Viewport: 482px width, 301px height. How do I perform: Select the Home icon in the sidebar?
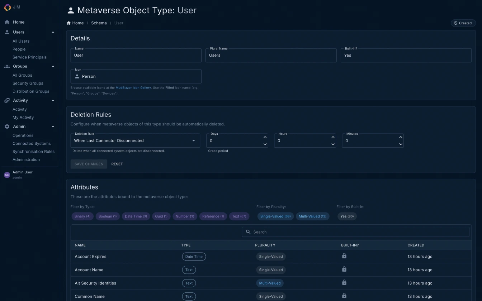tap(6, 22)
